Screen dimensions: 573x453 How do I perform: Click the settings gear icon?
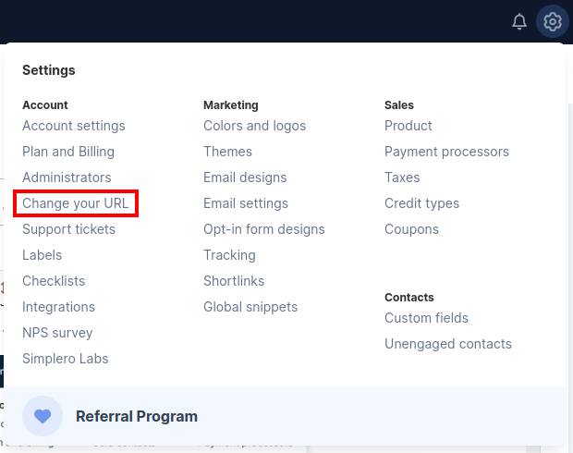tap(552, 21)
